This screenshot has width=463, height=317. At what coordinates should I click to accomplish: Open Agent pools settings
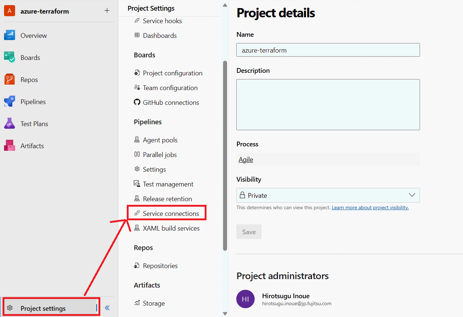(x=160, y=140)
